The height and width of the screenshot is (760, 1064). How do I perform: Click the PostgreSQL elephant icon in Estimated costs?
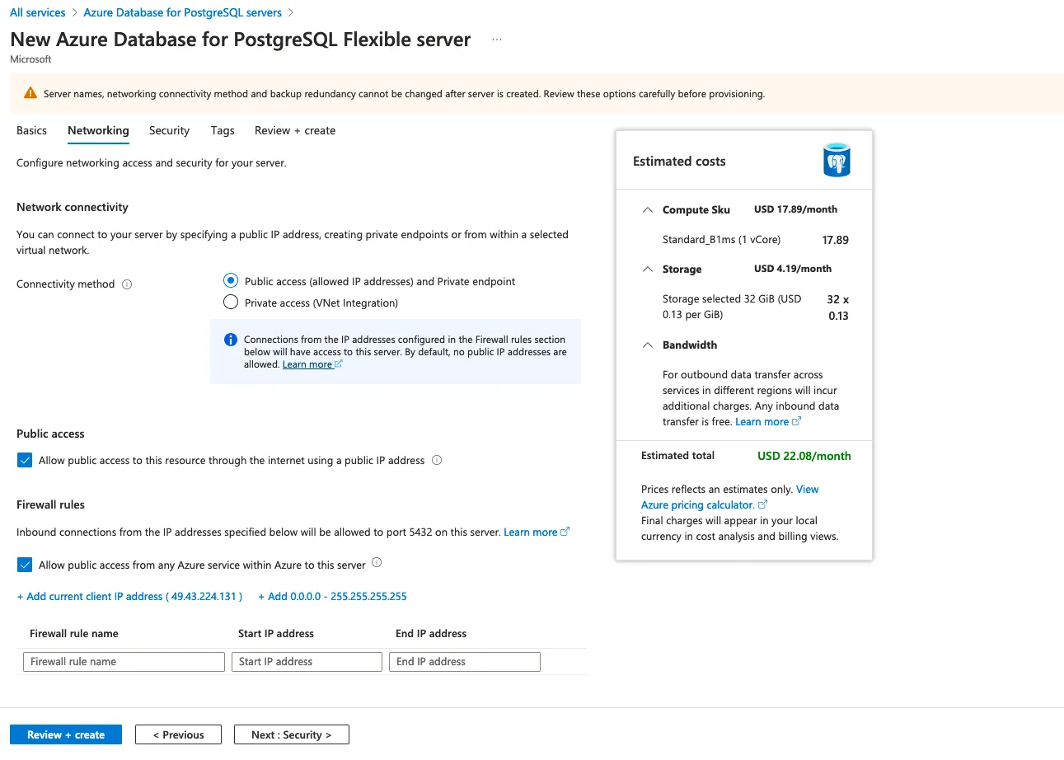pyautogui.click(x=837, y=161)
